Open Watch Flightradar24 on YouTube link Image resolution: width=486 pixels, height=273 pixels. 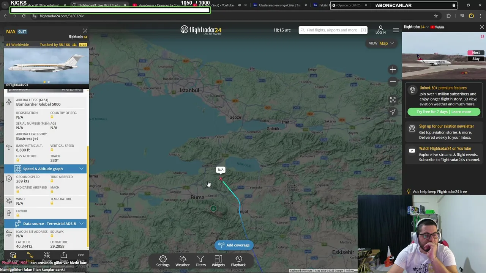(445, 149)
